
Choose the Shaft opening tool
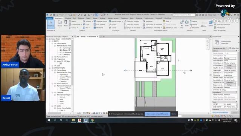click(187, 23)
